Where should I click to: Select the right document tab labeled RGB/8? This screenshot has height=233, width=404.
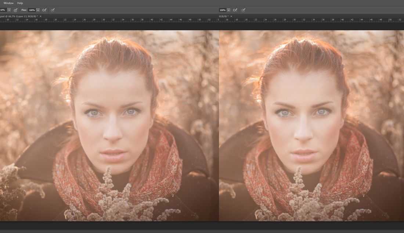click(224, 16)
